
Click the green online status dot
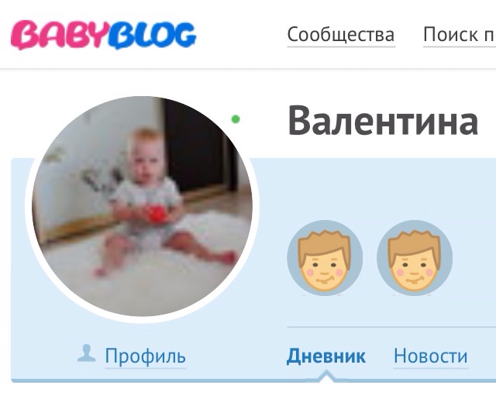(236, 119)
